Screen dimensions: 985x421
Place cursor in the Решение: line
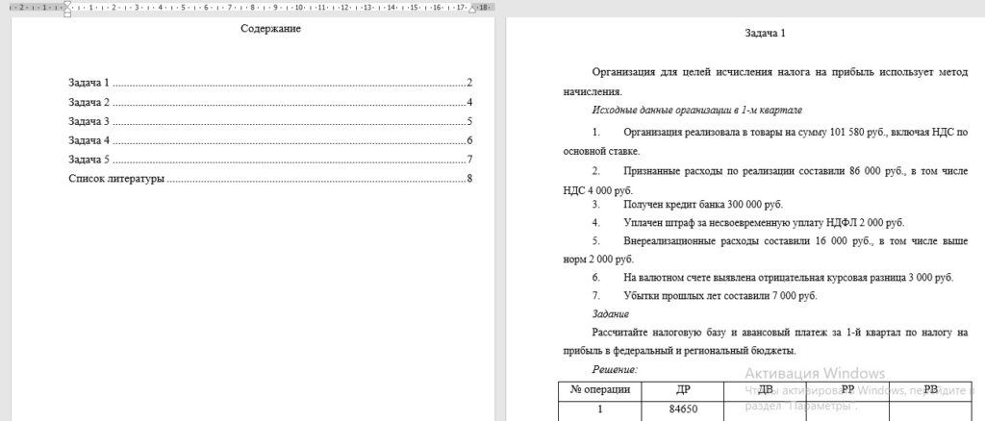pyautogui.click(x=615, y=370)
